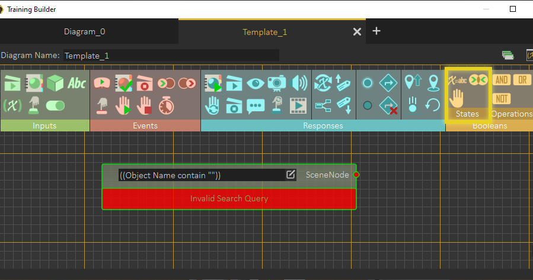
Task: Close the Template_1 tab
Action: point(357,32)
